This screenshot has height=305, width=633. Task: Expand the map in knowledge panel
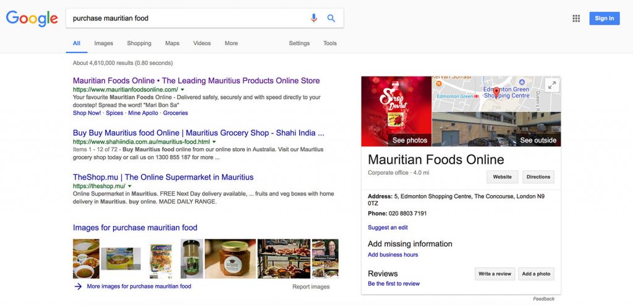click(x=552, y=85)
